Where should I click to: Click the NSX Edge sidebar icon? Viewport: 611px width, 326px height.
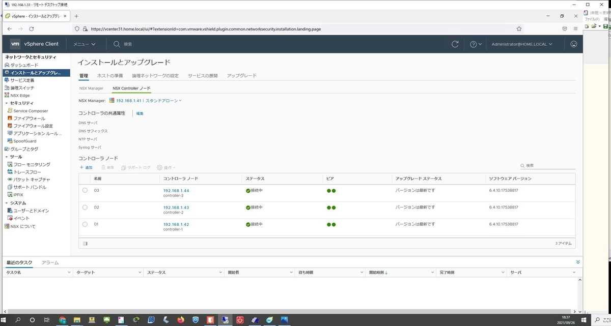click(x=7, y=96)
